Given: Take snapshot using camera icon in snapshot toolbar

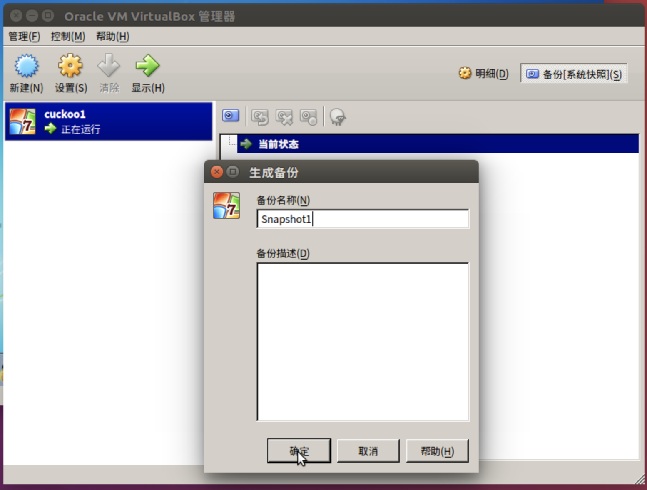Looking at the screenshot, I should 231,116.
